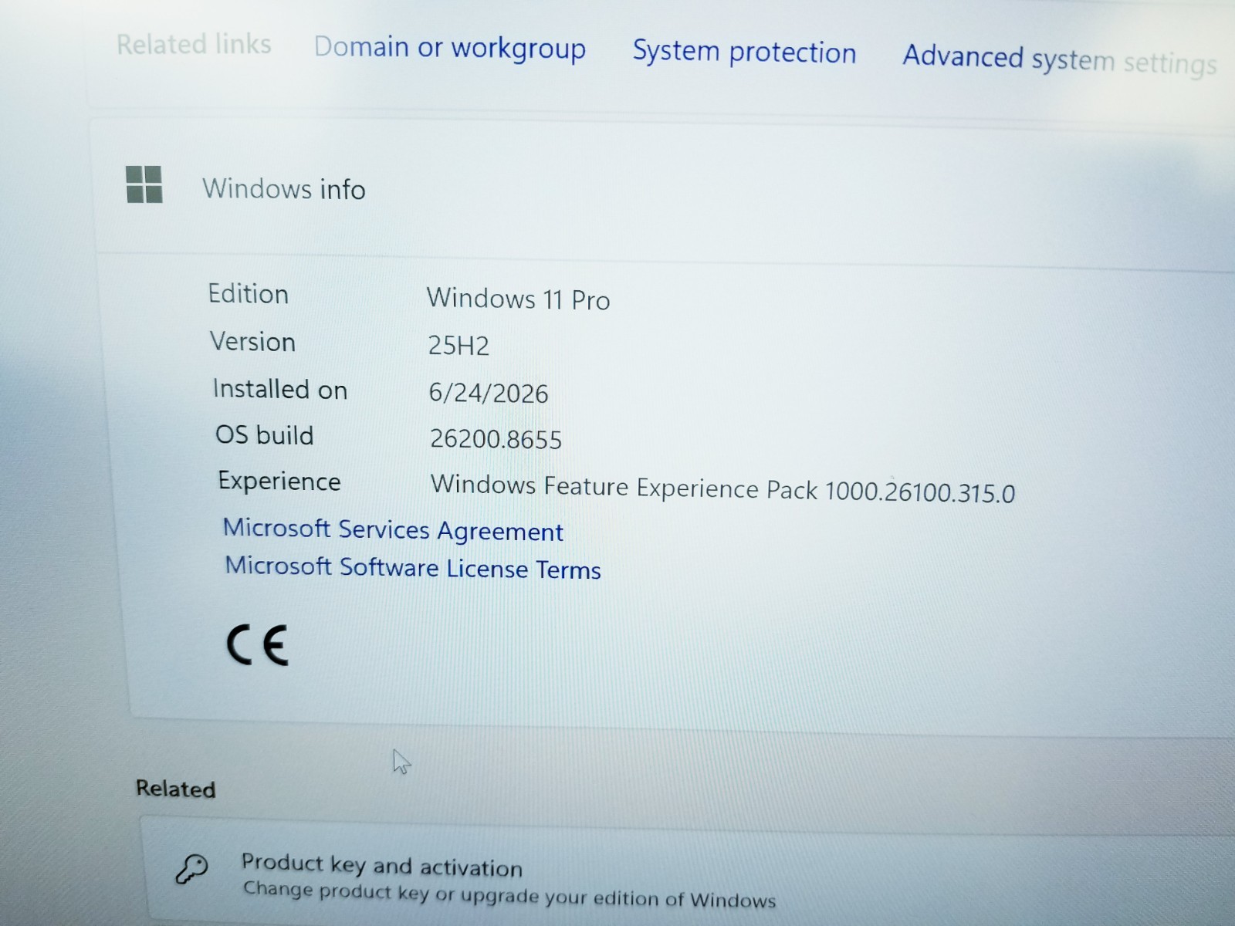Select the Windows Feature Experience Pack text
Image resolution: width=1235 pixels, height=926 pixels.
pos(722,488)
